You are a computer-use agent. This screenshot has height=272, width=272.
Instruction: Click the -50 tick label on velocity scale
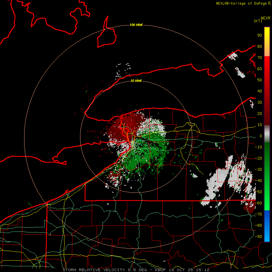pyautogui.click(x=258, y=192)
